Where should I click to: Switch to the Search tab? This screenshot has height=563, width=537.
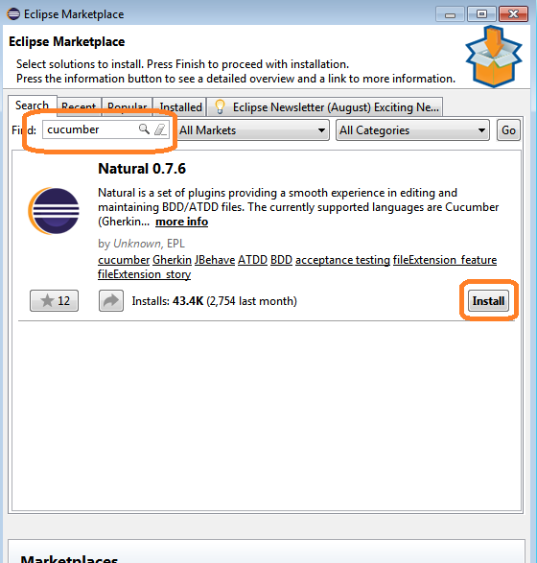pos(32,106)
